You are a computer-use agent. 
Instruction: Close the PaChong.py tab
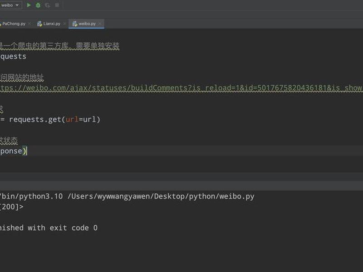click(x=29, y=24)
